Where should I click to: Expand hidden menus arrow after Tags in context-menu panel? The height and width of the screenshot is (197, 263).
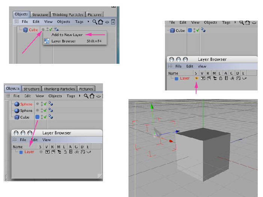coord(88,22)
